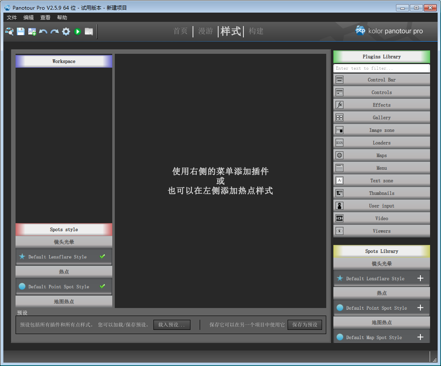Click the Viewers category label
The image size is (441, 366).
pos(382,231)
